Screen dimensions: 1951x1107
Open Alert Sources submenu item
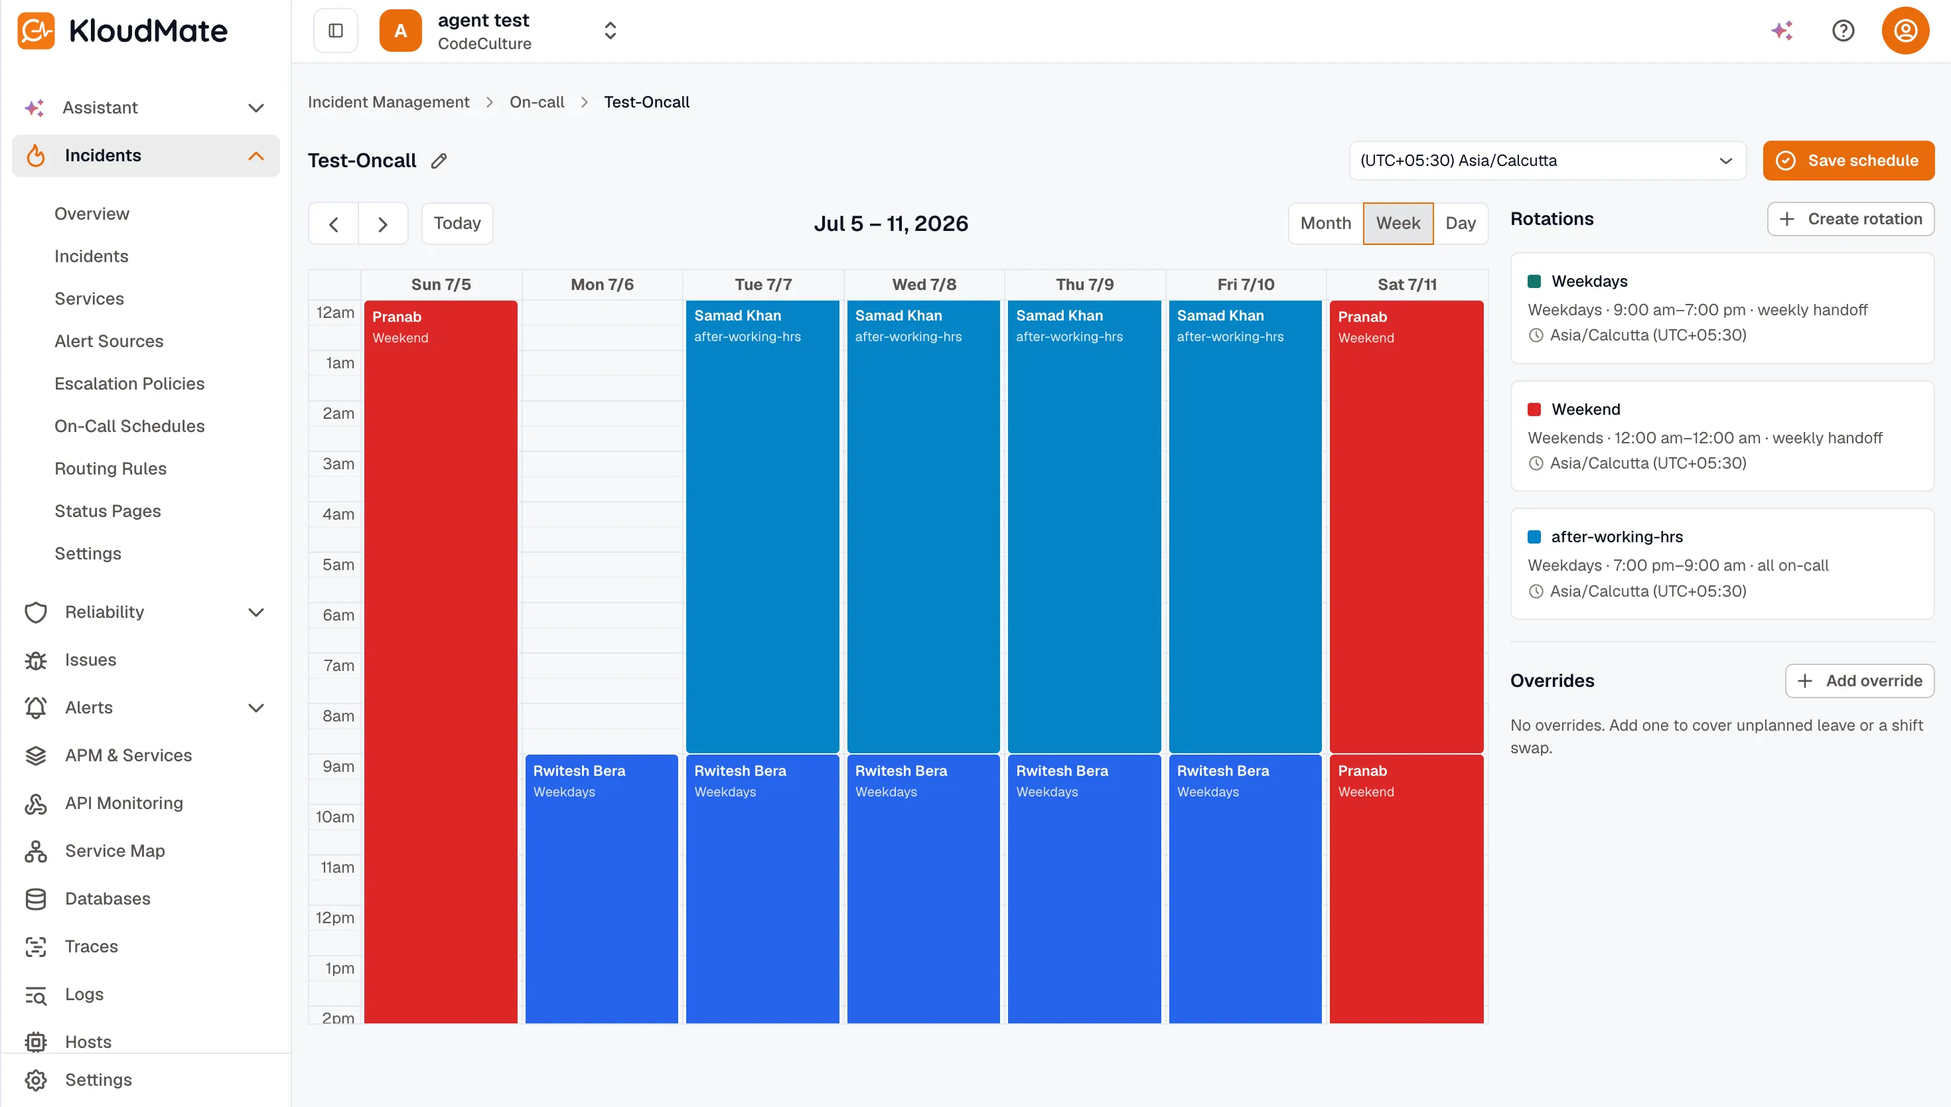pos(109,341)
